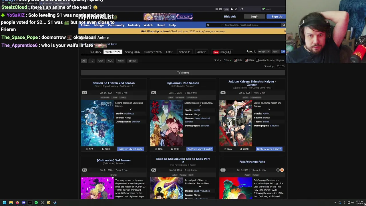Click the PV badge on Jigokuraku 2nd Season card
The image size is (366, 206).
pos(154,93)
